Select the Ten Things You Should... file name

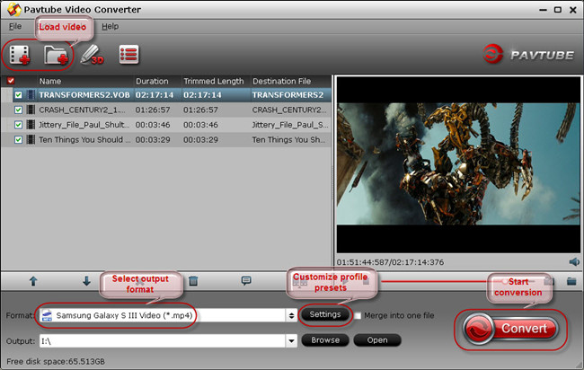pyautogui.click(x=85, y=139)
